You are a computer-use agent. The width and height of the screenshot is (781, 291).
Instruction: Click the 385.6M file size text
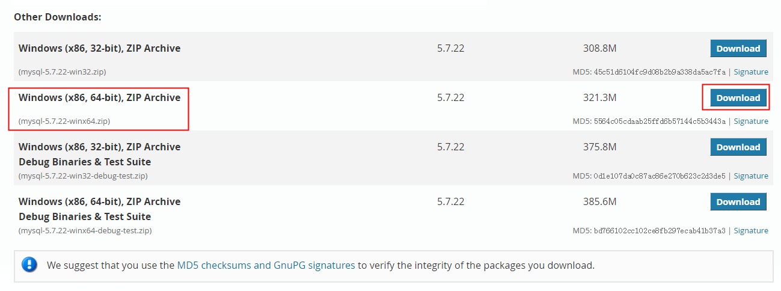click(599, 201)
